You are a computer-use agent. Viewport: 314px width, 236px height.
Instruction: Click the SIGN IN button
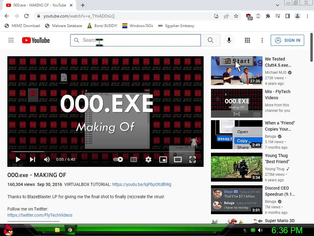pos(287,40)
